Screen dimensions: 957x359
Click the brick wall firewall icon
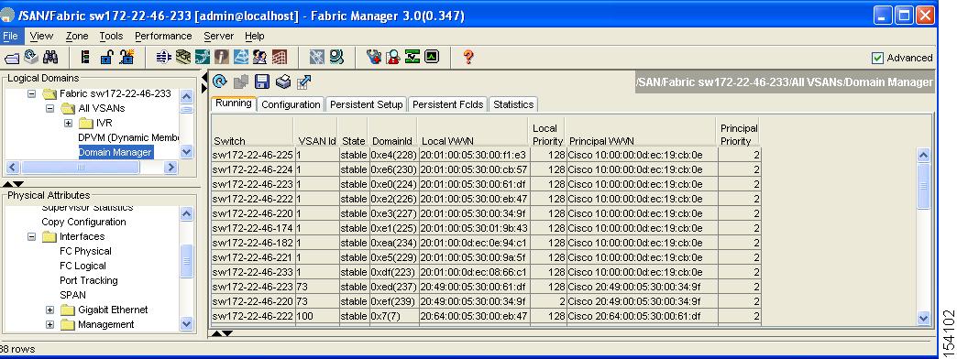coord(280,58)
